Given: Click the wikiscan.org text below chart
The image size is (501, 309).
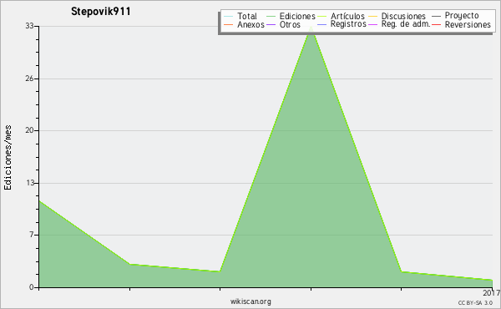Looking at the screenshot, I should 250,301.
